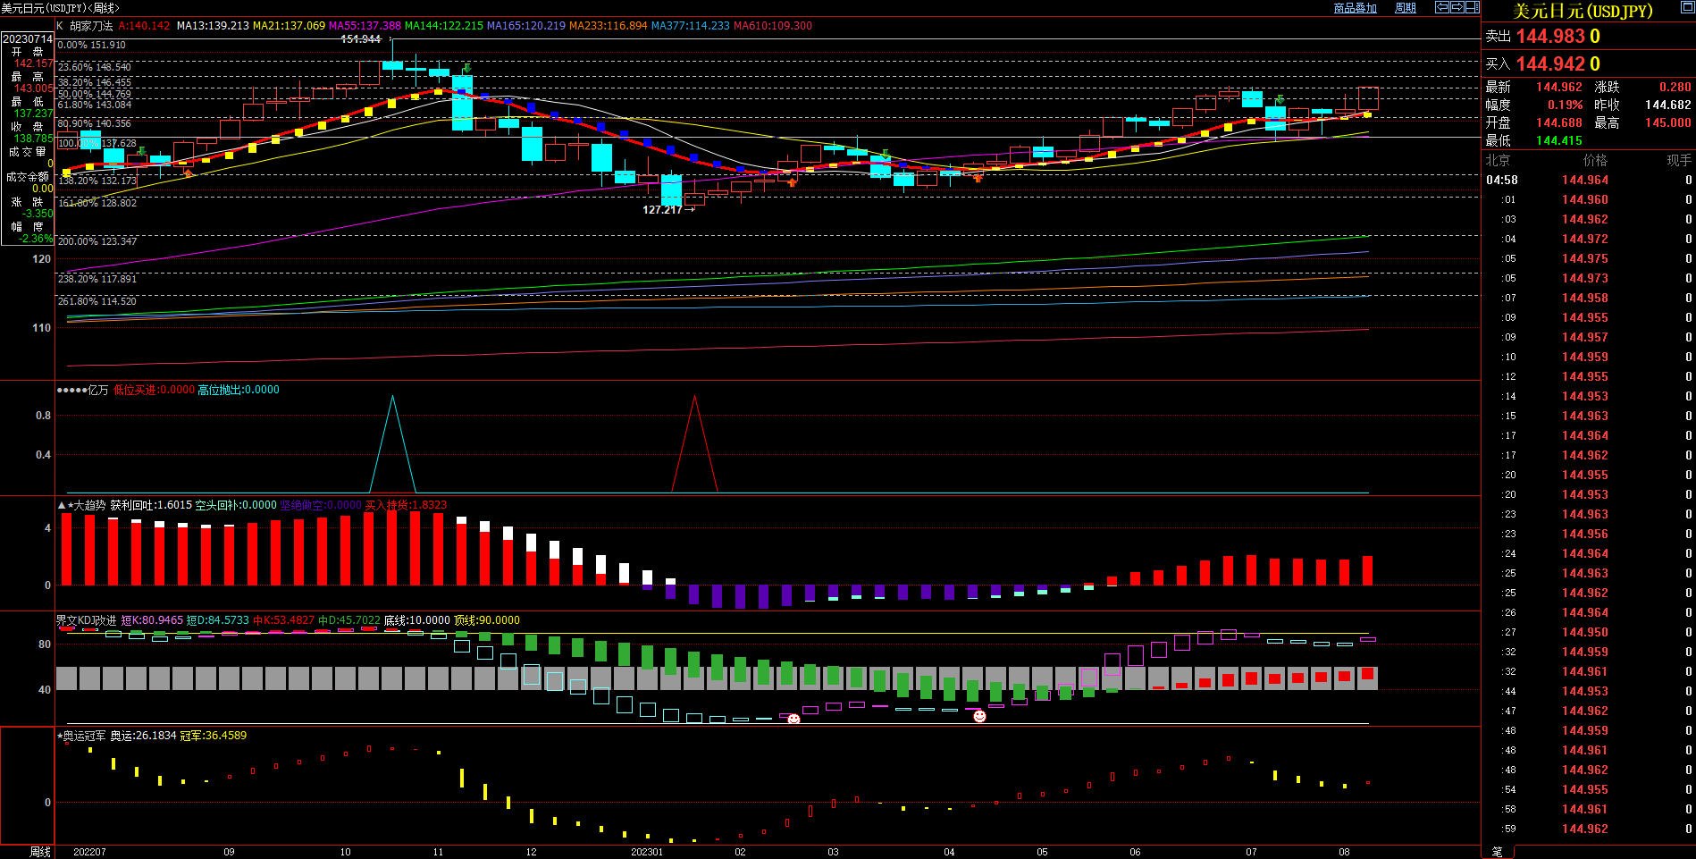The width and height of the screenshot is (1696, 859).
Task: Click the 胡家刀法 indicator name
Action: [91, 26]
